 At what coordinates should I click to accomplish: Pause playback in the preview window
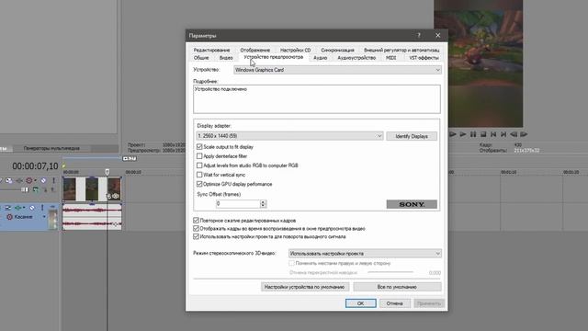(473, 134)
